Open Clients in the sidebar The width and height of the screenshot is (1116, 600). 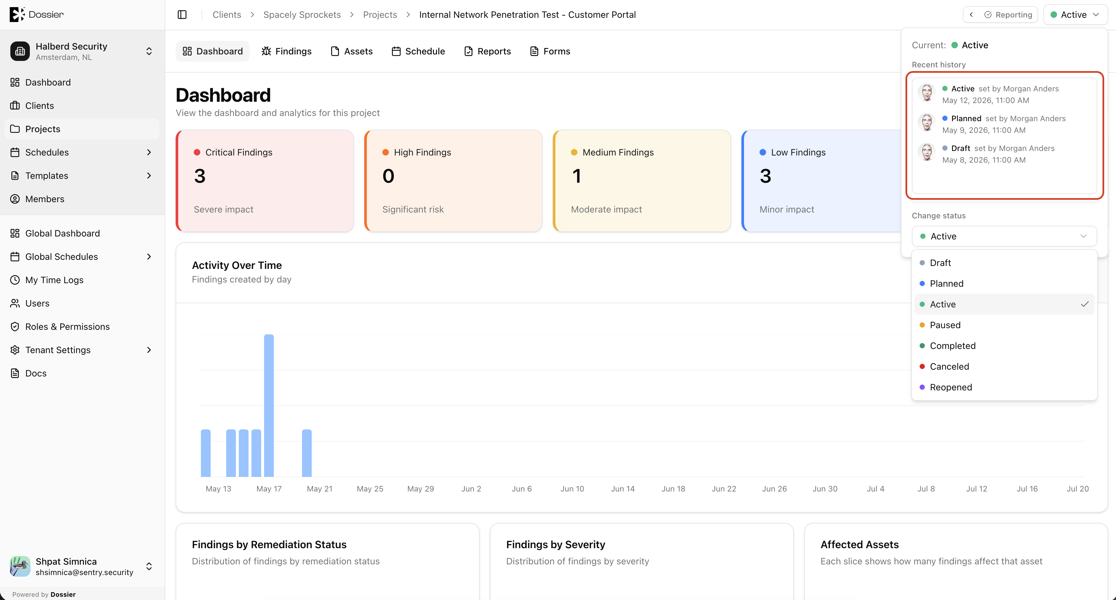82,106
